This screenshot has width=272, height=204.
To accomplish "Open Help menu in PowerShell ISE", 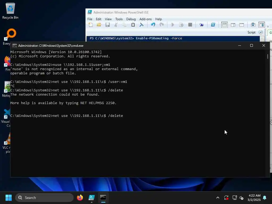I will tap(159, 19).
